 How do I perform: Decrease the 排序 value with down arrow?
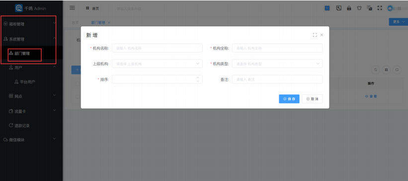point(198,81)
